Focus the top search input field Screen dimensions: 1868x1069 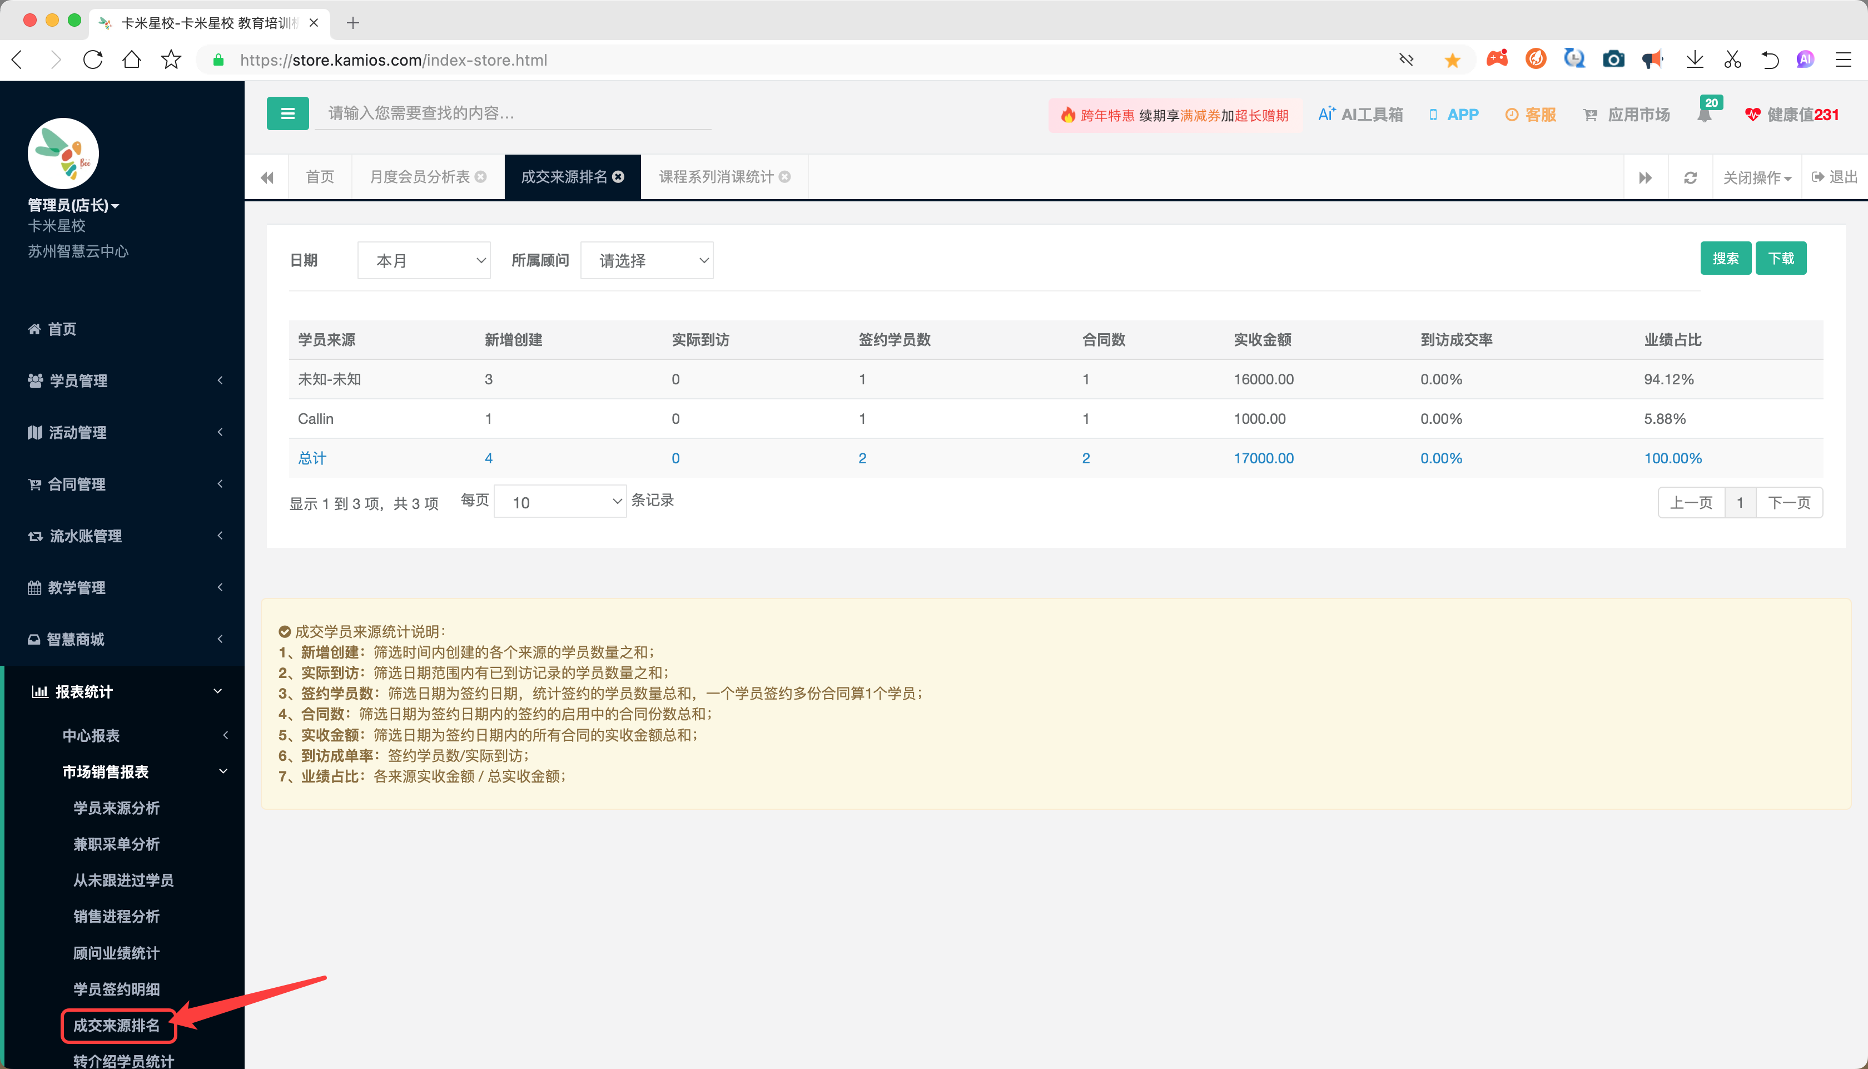pos(514,113)
